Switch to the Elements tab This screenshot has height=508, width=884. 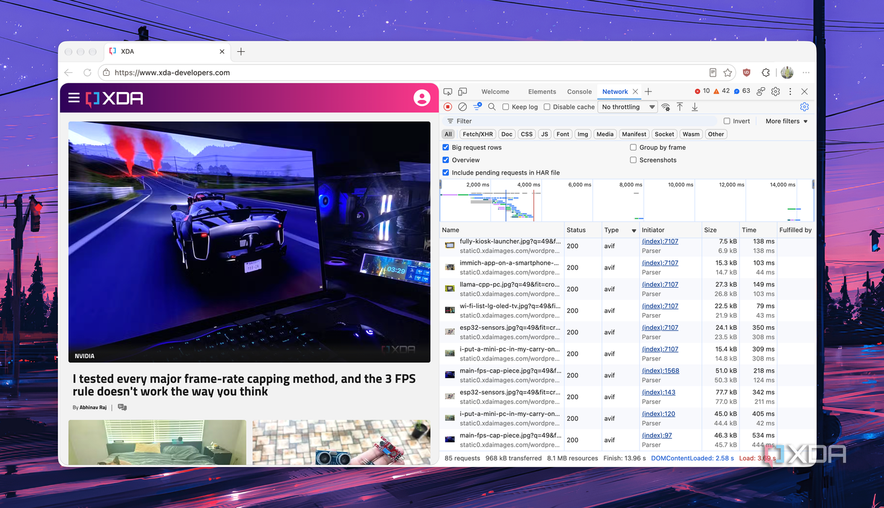coord(542,91)
